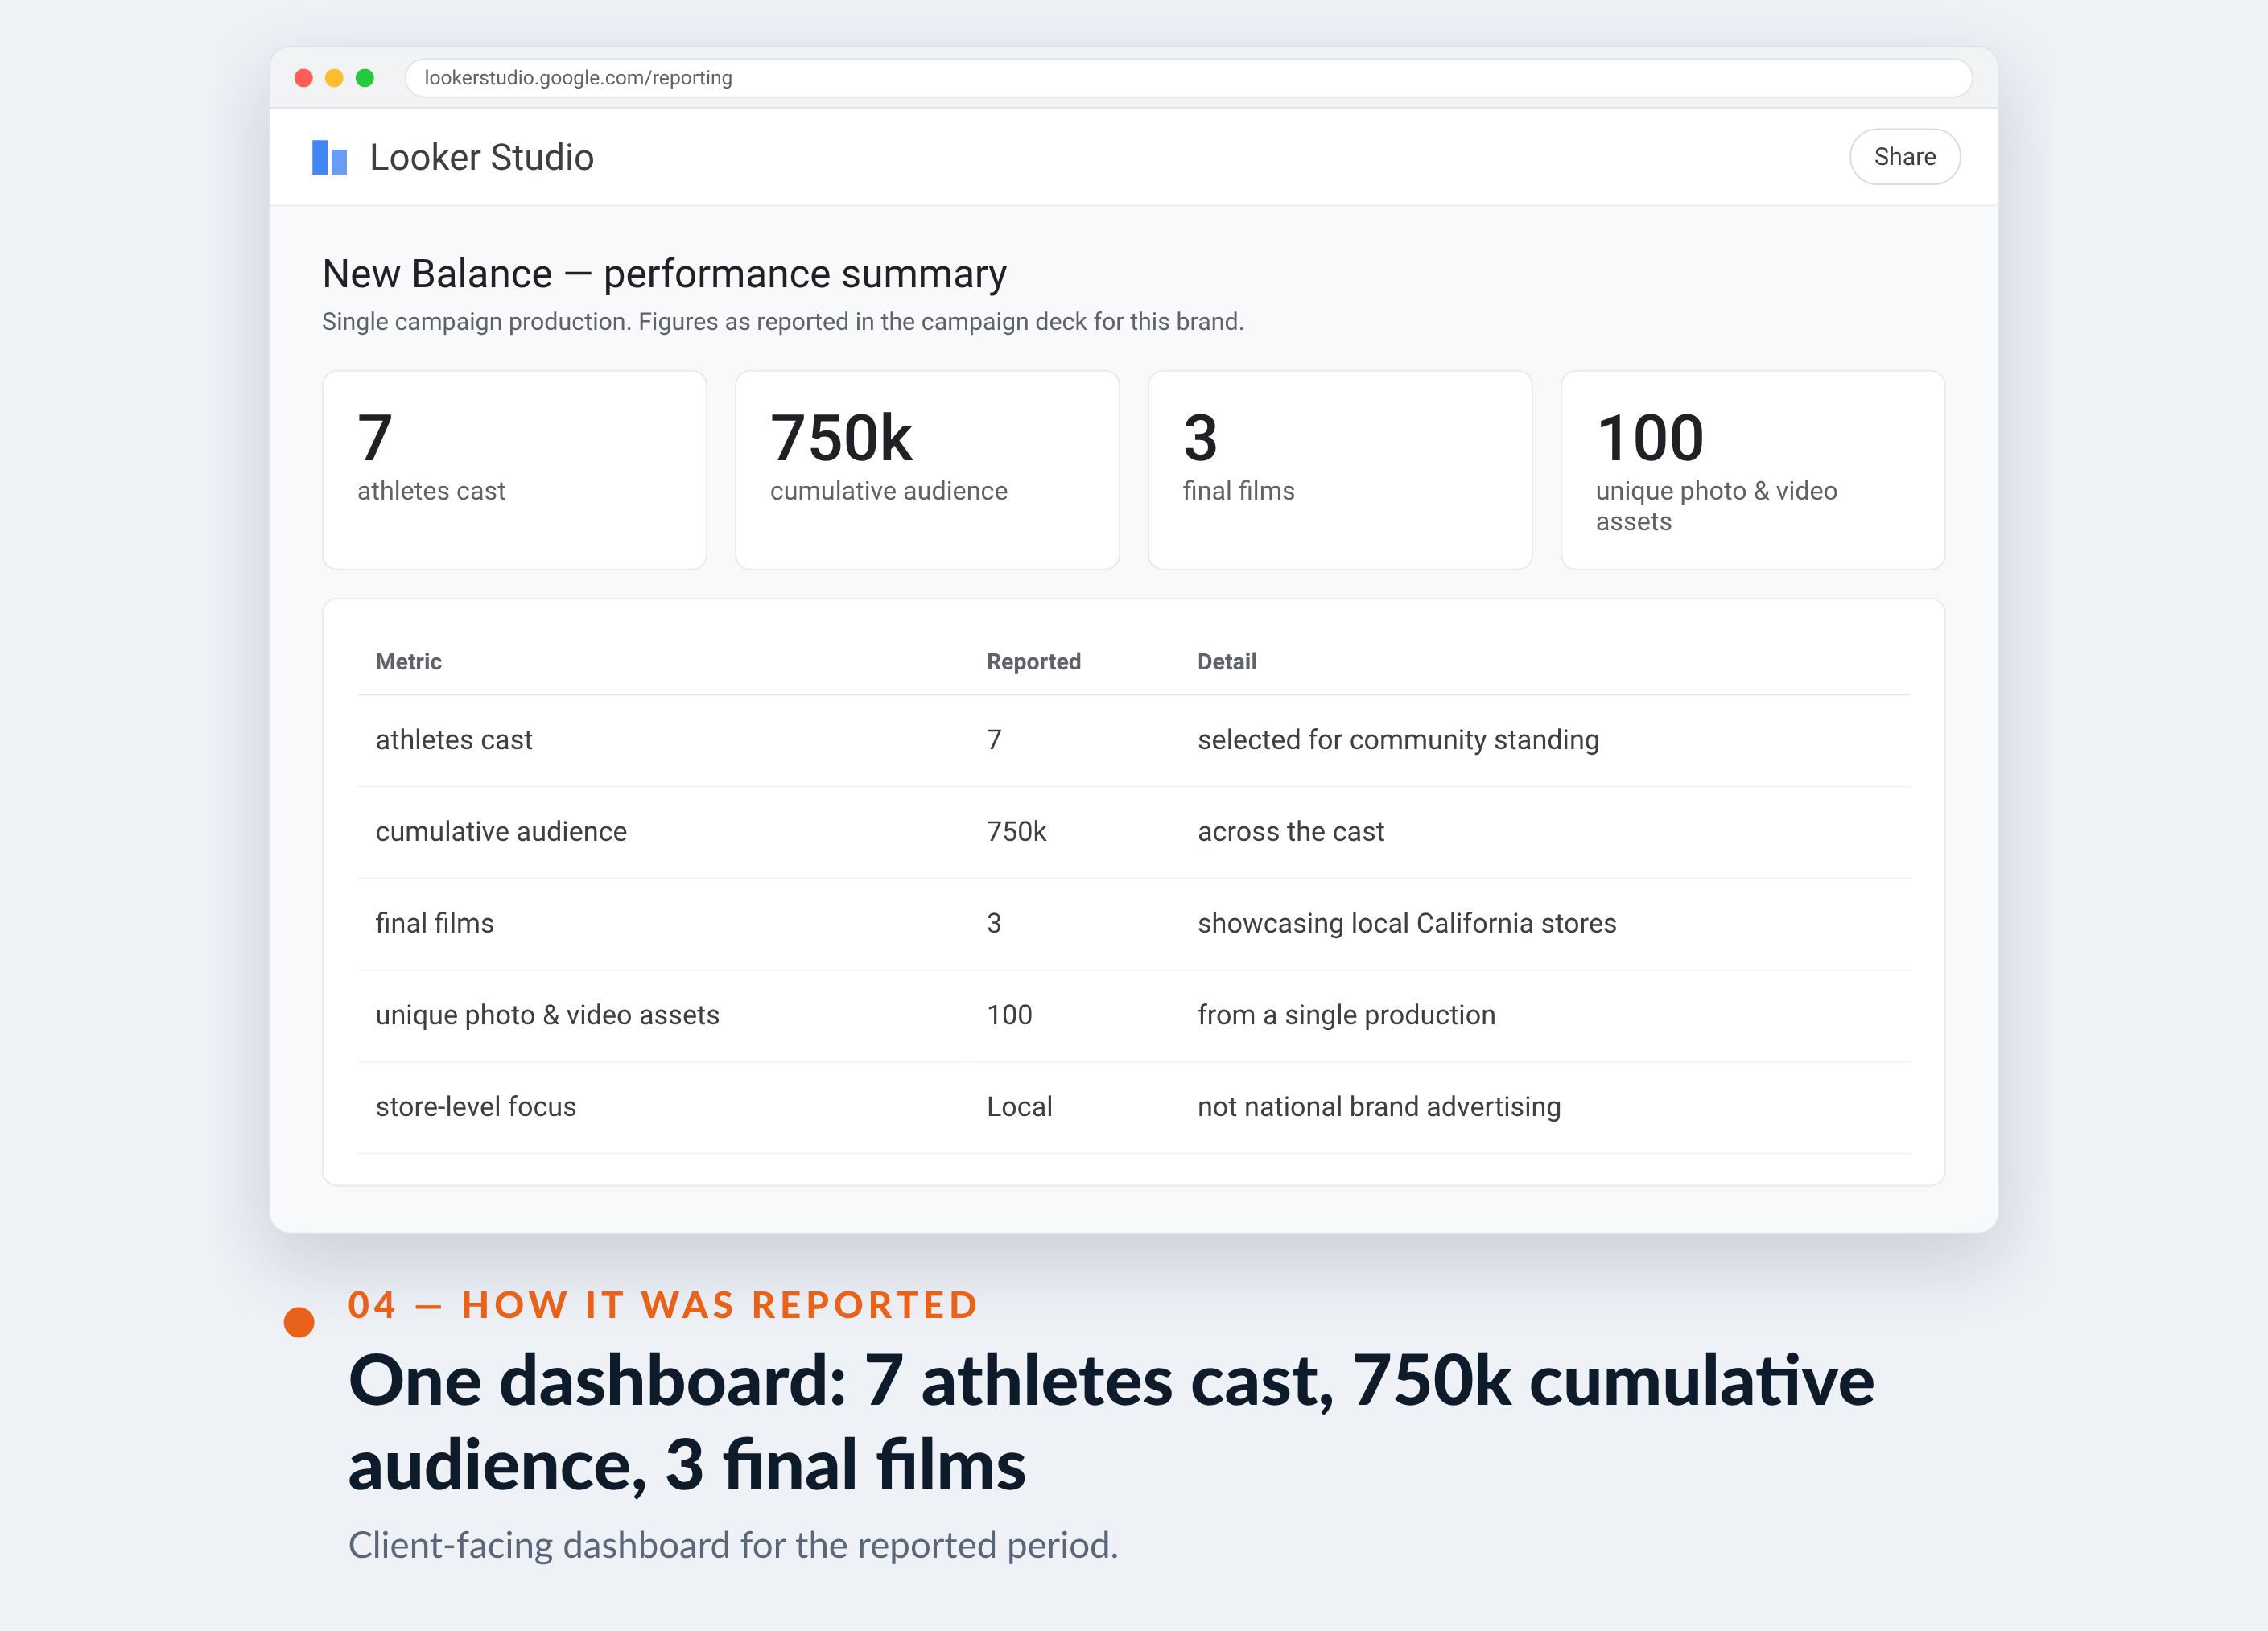
Task: Click 'Client-facing dashboard for the reported period' text
Action: [733, 1545]
